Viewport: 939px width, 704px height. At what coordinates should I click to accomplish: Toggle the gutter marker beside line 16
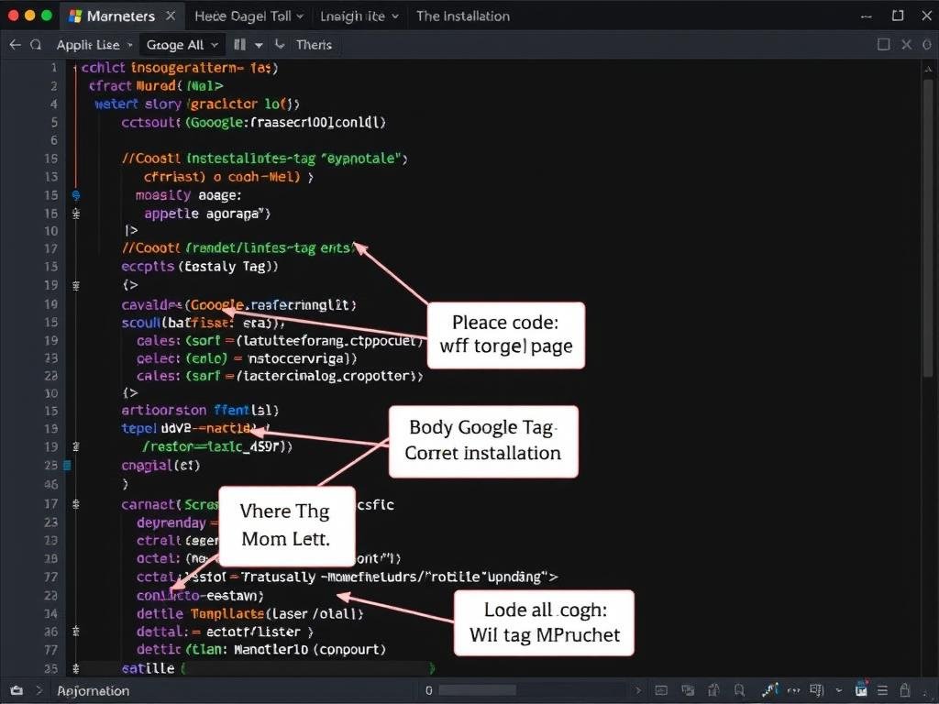tap(75, 213)
